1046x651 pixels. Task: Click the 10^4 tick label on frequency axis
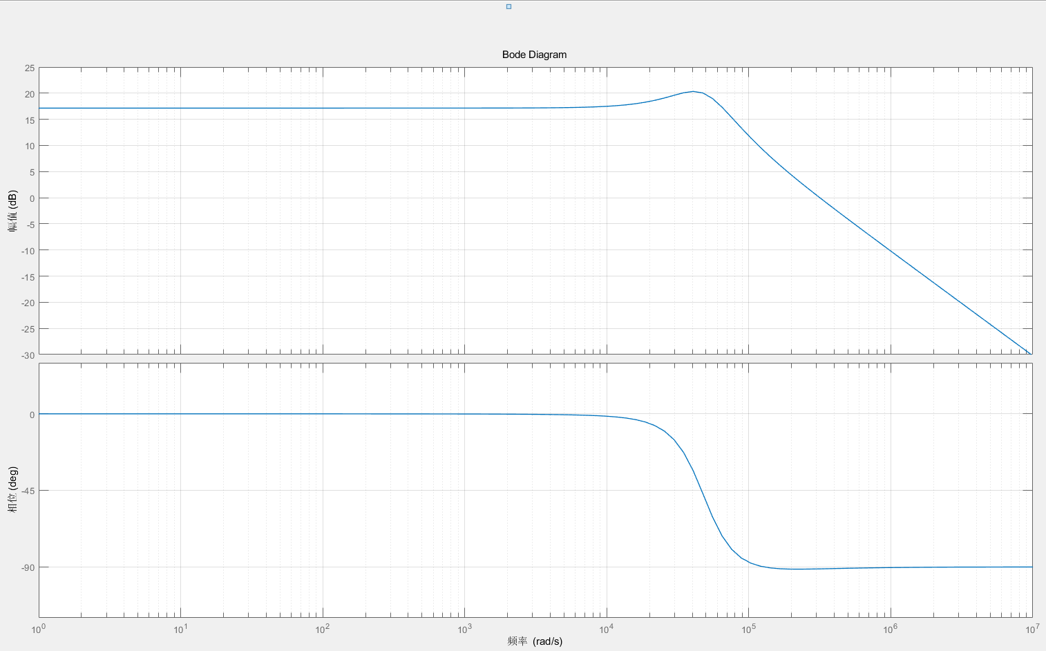(x=606, y=629)
